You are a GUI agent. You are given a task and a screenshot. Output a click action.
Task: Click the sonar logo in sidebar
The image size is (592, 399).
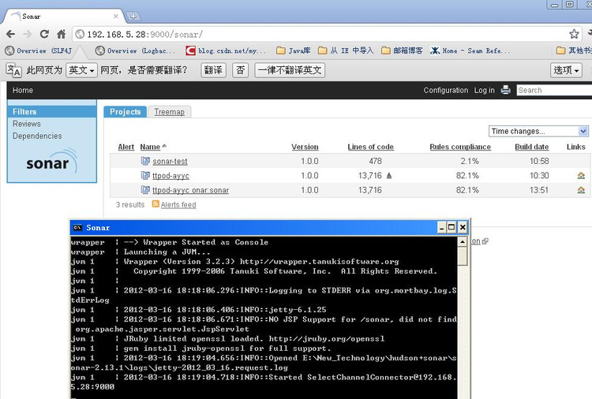52,162
